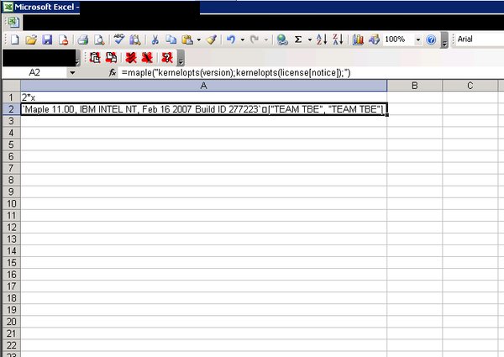Sort ascending A to Z
Viewport: 504px width, 357px height.
[322, 39]
